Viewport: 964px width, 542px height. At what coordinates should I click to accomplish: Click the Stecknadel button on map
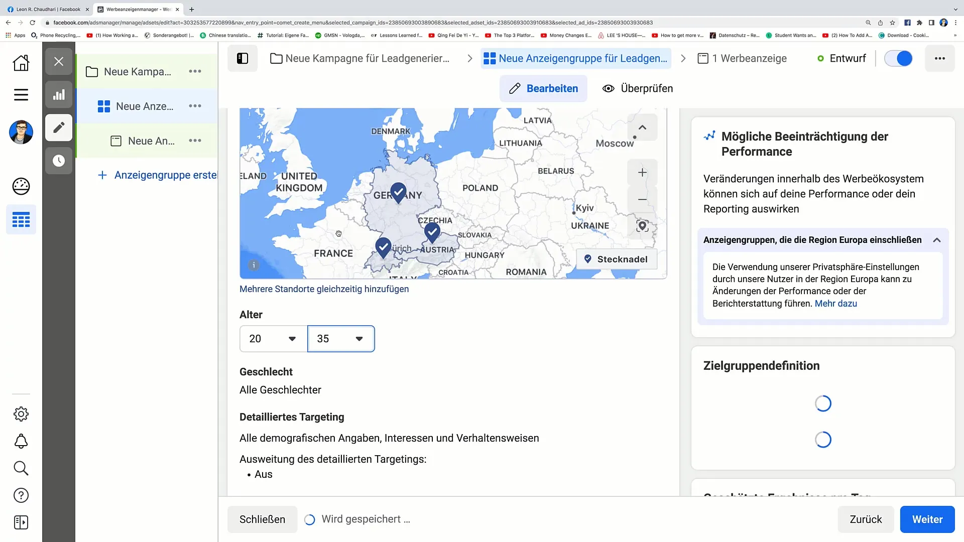(x=617, y=259)
